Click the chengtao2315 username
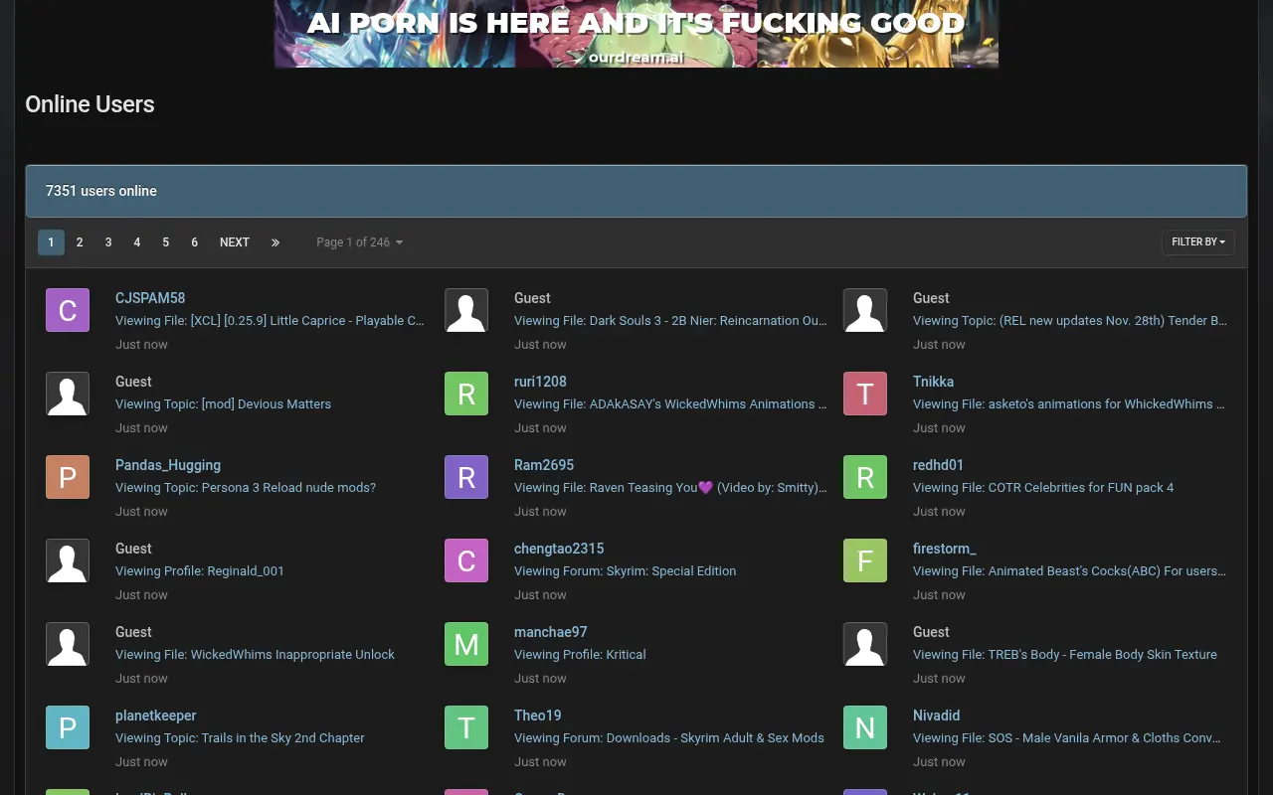This screenshot has height=795, width=1273. (x=559, y=549)
